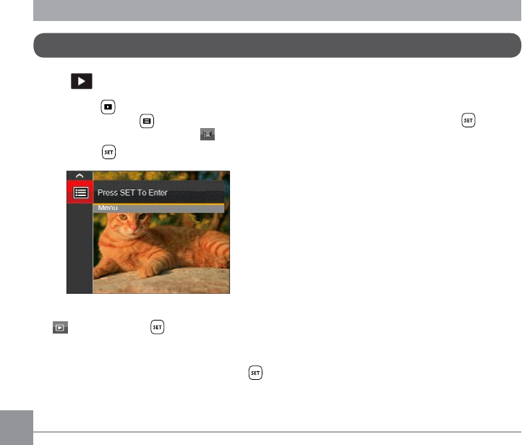Click the dark rounded section title bar
This screenshot has width=522, height=445.
point(278,46)
